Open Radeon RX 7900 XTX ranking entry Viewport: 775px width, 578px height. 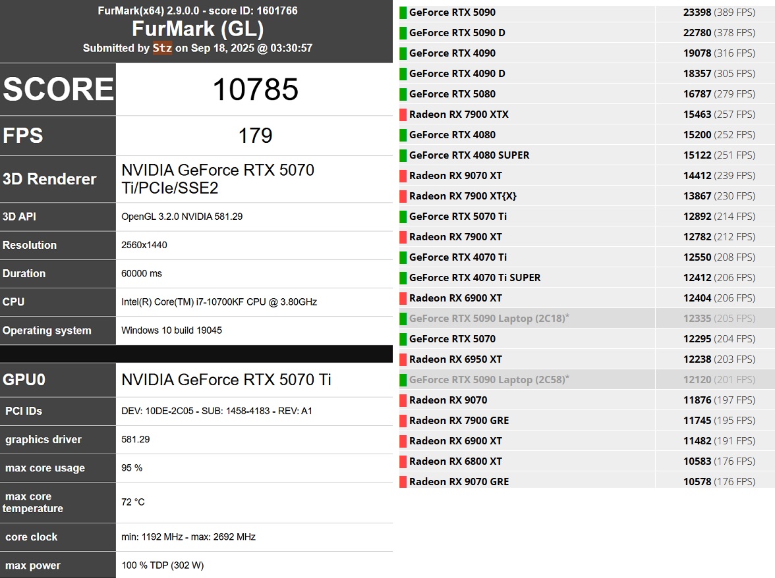point(459,115)
